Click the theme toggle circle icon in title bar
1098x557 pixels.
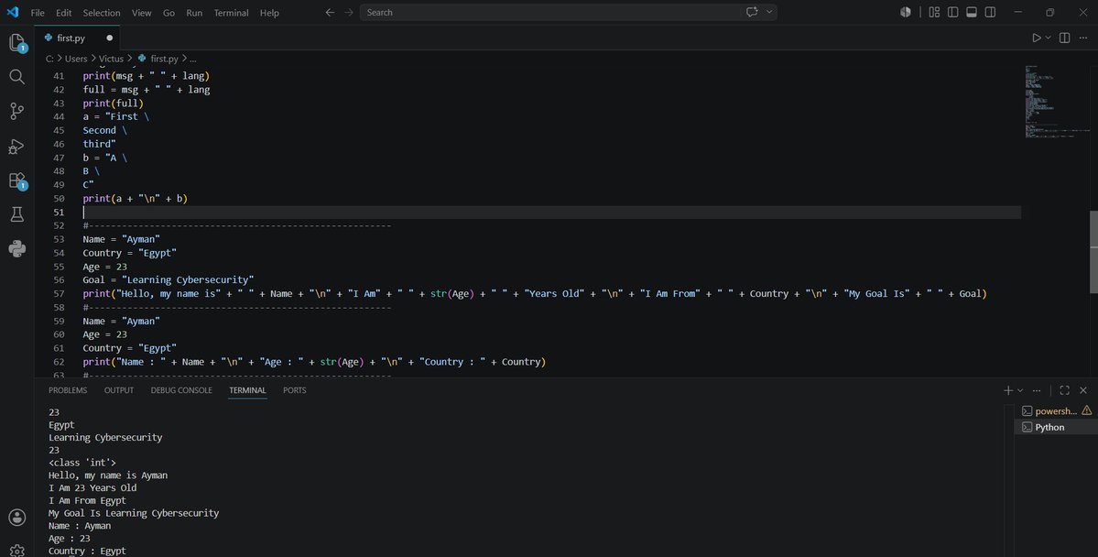[x=906, y=12]
